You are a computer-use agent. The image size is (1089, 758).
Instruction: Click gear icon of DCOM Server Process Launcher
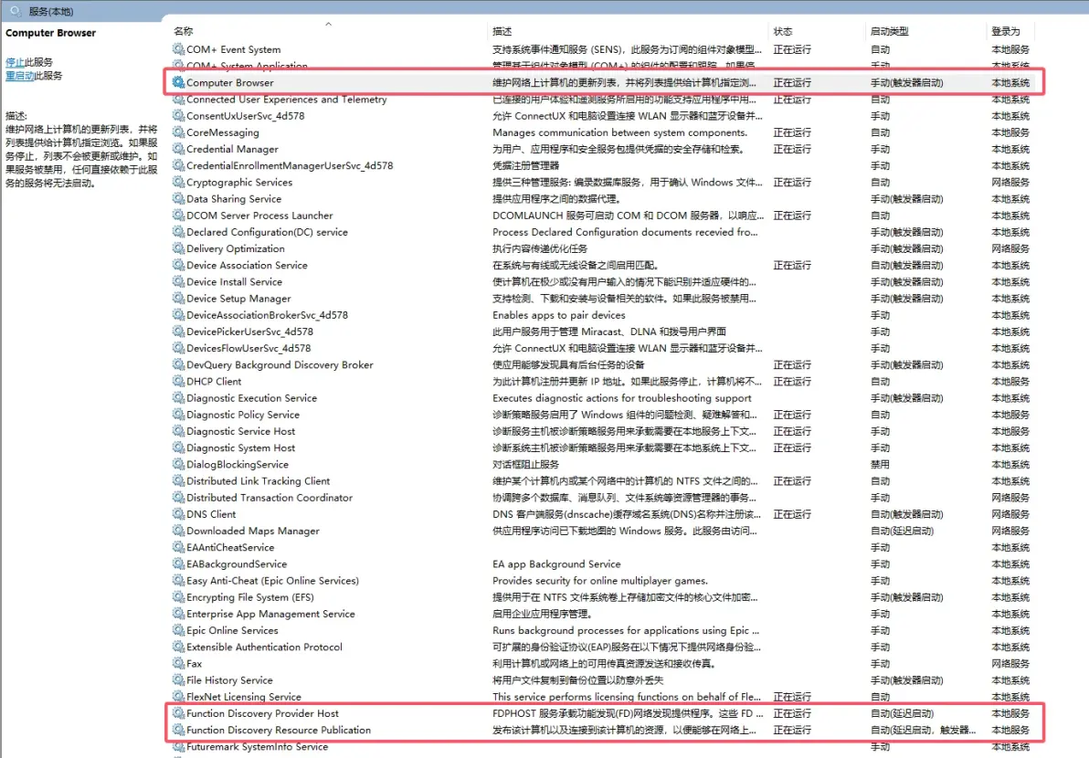[178, 216]
